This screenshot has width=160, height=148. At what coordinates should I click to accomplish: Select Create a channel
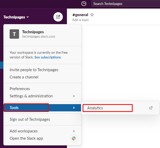click(x=24, y=77)
